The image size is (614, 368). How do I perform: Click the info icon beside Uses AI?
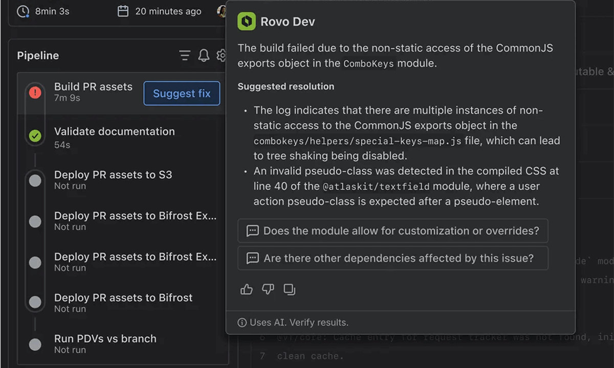click(242, 323)
